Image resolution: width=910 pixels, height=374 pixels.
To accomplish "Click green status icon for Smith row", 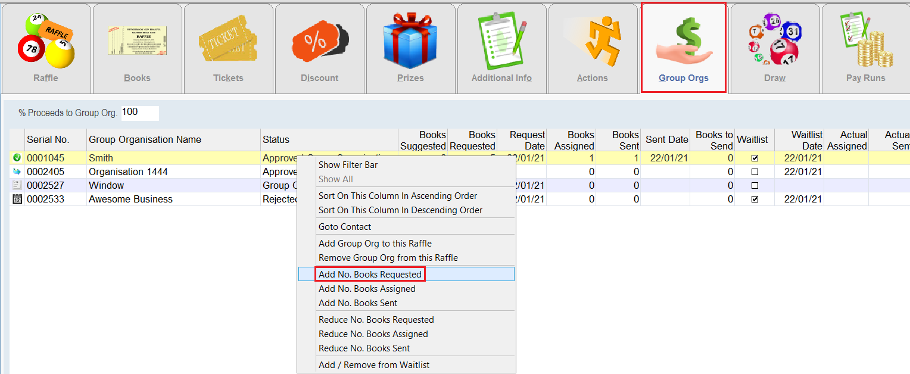I will point(17,158).
